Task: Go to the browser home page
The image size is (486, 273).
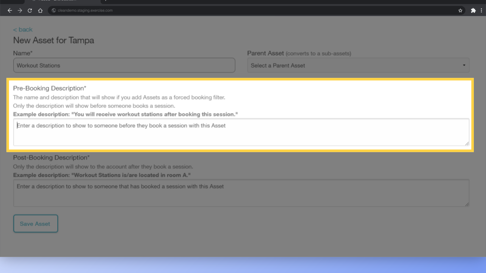Action: pos(40,10)
